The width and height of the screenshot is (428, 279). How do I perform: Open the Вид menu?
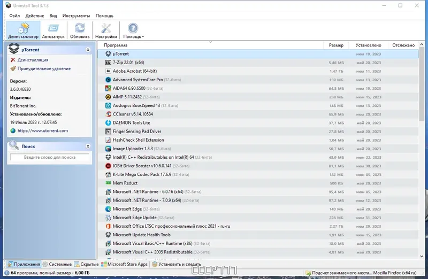(x=53, y=16)
